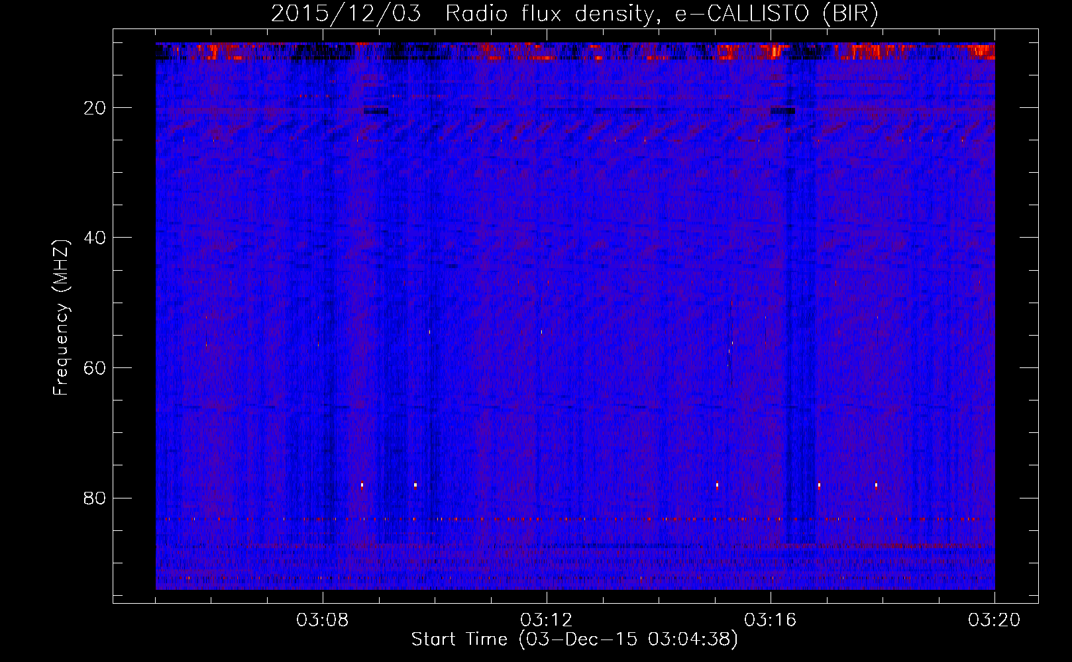Image resolution: width=1072 pixels, height=662 pixels.
Task: Select the 'Frequency (MHZ)' y-axis label
Action: click(61, 318)
